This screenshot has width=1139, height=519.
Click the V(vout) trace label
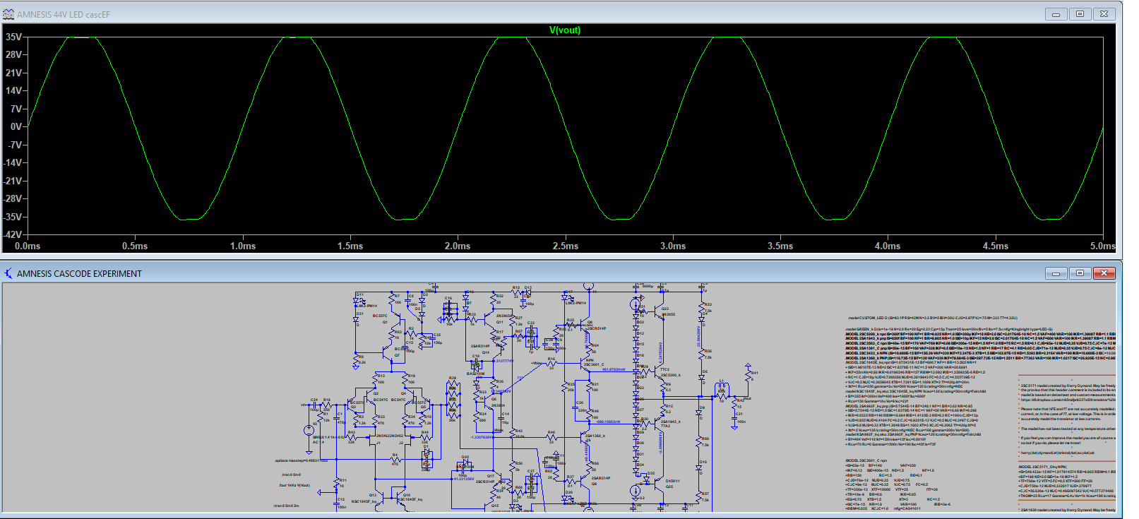tap(565, 30)
